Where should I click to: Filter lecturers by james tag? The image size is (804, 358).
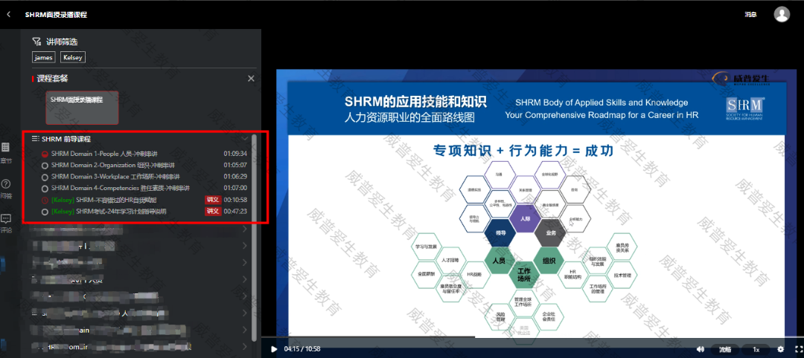(x=44, y=57)
